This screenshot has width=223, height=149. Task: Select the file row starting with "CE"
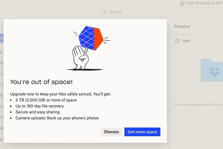2,85
